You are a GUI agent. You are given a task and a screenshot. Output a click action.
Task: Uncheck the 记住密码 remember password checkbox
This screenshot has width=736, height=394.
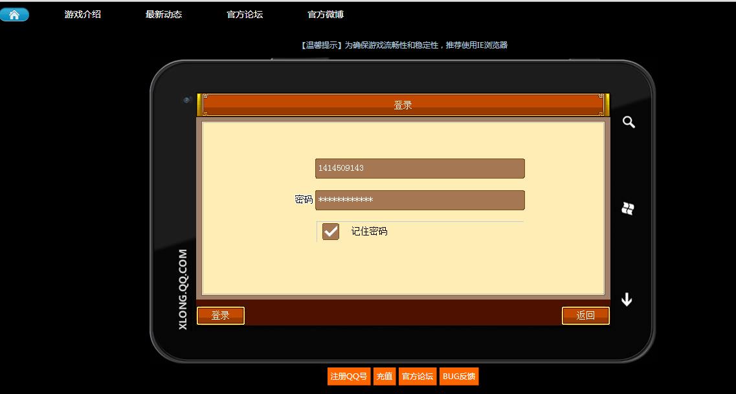tap(330, 231)
